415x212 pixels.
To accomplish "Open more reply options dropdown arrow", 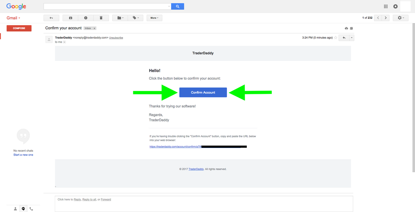I will tap(352, 38).
